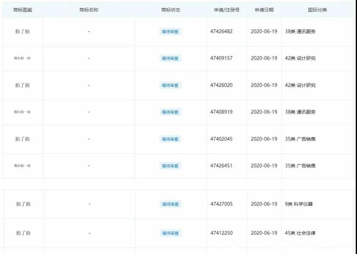Click date 2020-06-19 in row 47427005
The width and height of the screenshot is (357, 254).
click(264, 204)
